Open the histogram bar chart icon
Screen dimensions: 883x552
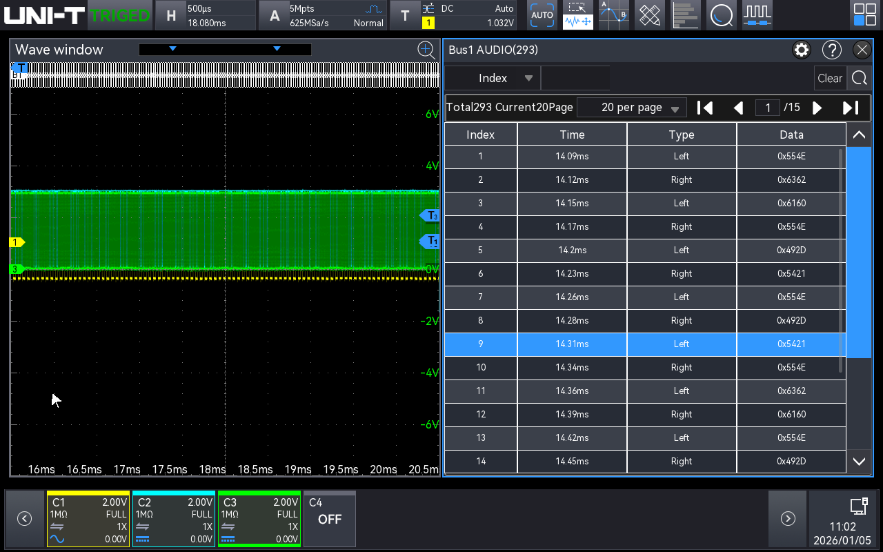point(685,15)
